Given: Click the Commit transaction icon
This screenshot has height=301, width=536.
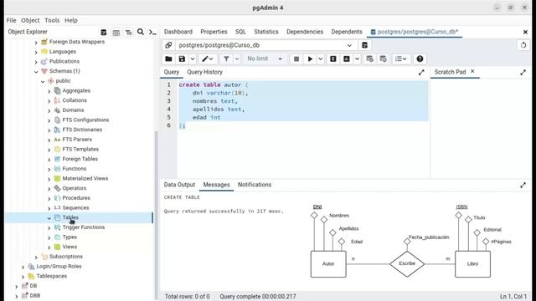Looking at the screenshot, I should point(369,59).
